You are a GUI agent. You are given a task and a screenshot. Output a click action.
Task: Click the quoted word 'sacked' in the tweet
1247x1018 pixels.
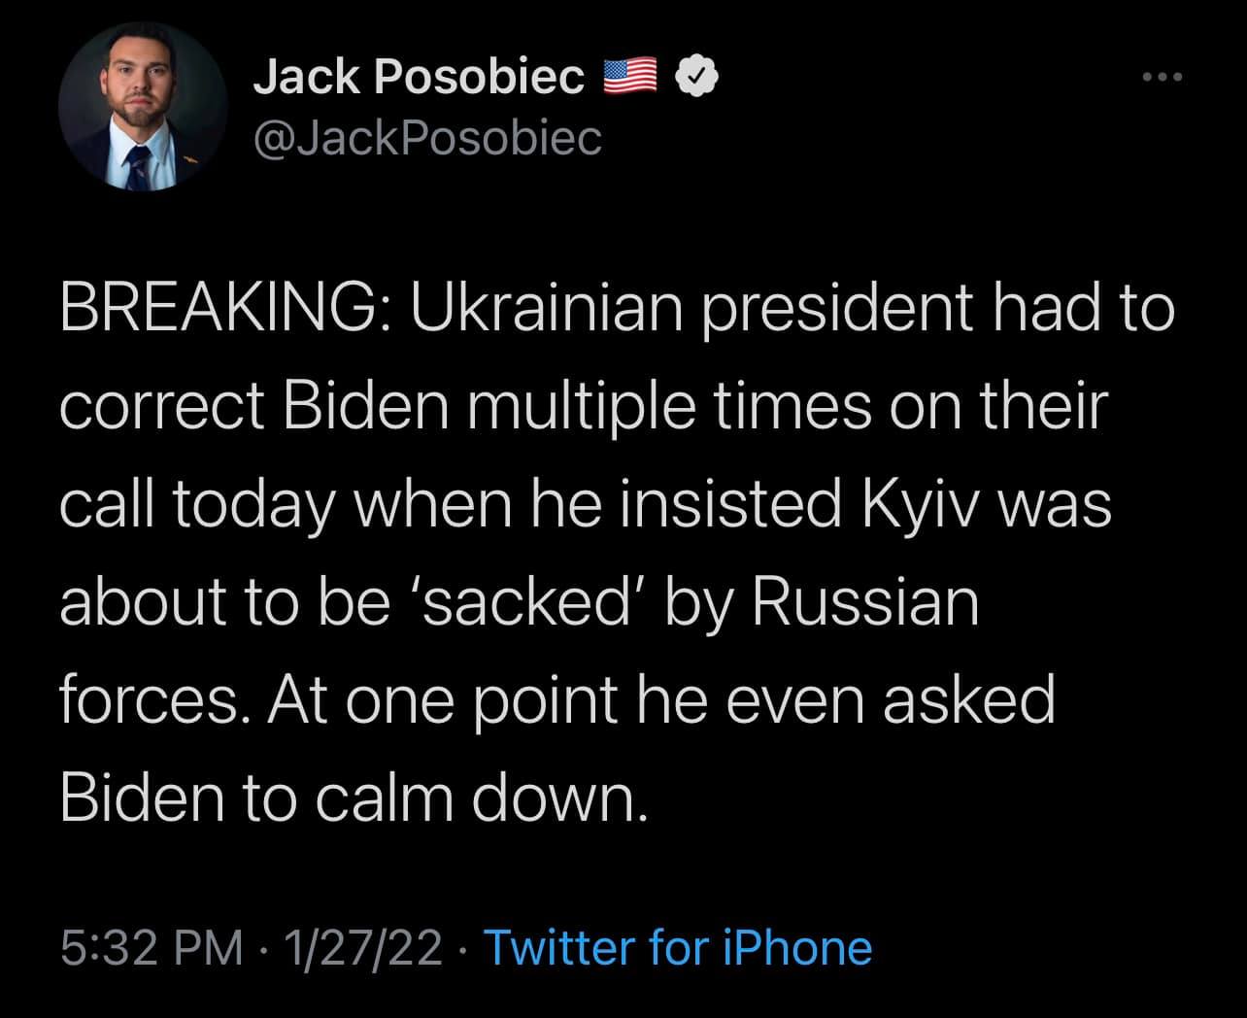[x=525, y=602]
